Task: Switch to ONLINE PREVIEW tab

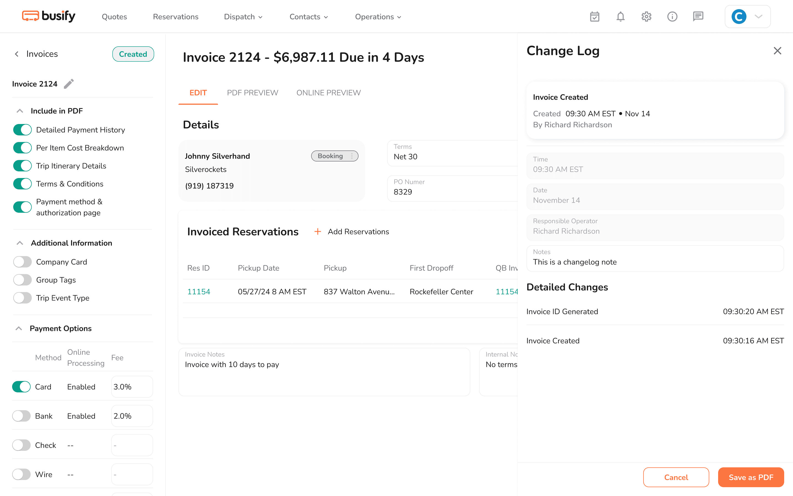Action: [x=329, y=93]
